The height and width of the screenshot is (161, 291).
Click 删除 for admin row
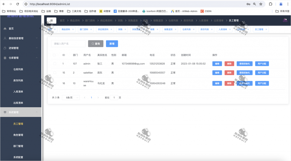229,64
